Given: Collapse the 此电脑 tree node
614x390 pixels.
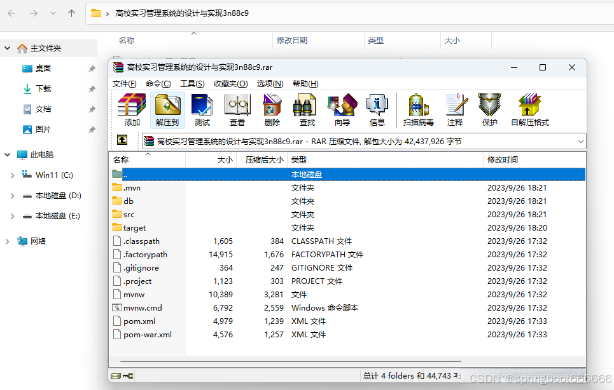Looking at the screenshot, I should [x=8, y=155].
